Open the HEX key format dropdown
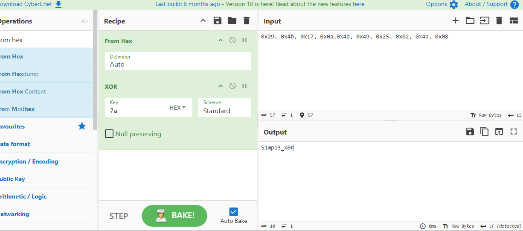 (177, 108)
